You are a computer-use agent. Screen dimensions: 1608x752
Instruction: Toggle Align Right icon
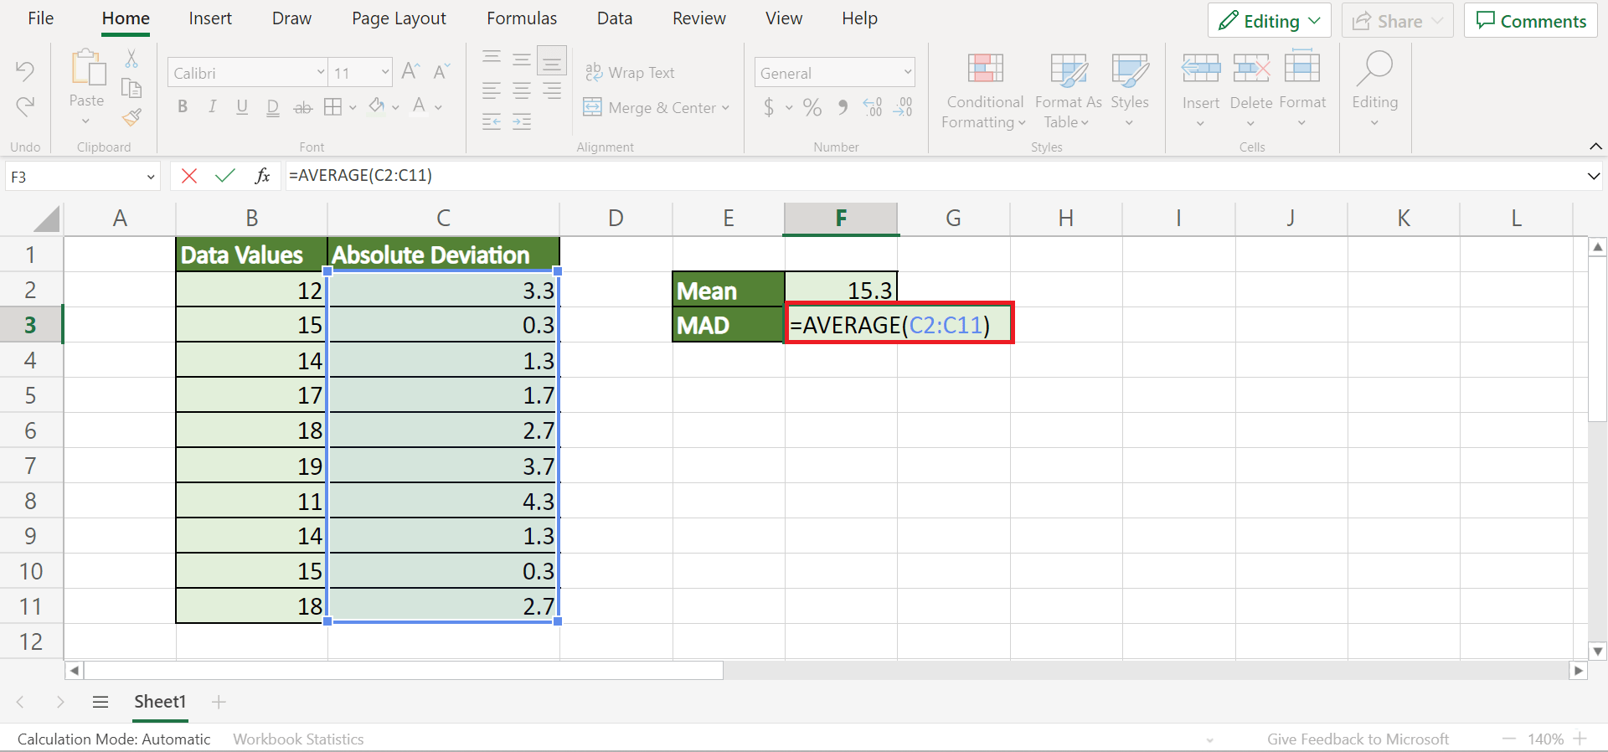point(552,90)
